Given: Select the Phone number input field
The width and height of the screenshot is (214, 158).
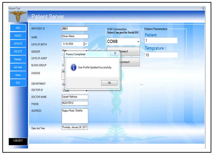Looking at the screenshot, I should pyautogui.click(x=75, y=103).
